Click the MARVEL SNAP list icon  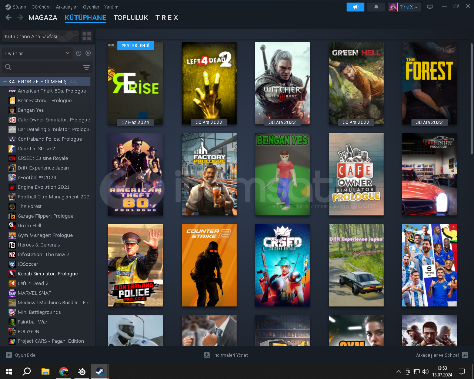click(12, 293)
